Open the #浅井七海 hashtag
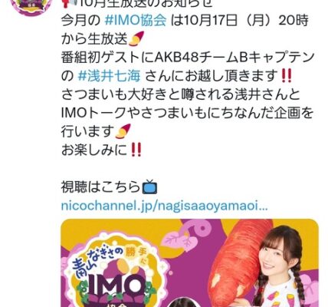 (109, 76)
